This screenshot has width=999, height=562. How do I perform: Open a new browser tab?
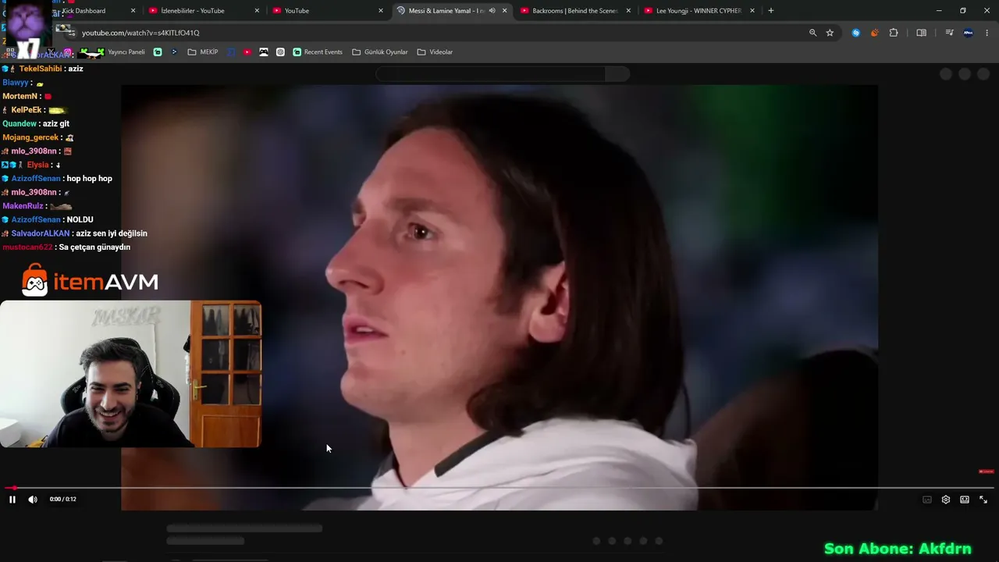[771, 11]
